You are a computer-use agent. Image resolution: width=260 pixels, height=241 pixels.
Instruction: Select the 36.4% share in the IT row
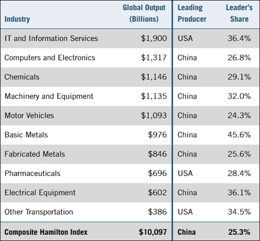pyautogui.click(x=239, y=38)
